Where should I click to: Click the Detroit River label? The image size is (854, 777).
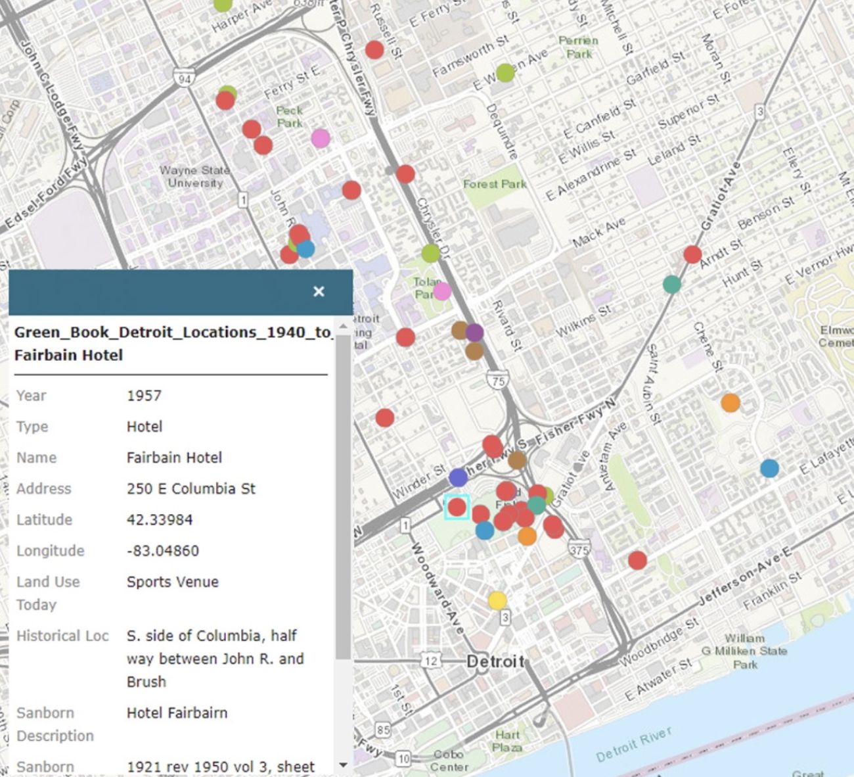click(633, 744)
